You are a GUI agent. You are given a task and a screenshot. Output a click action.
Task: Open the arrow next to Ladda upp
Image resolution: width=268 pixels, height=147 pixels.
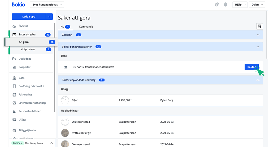pyautogui.click(x=49, y=16)
